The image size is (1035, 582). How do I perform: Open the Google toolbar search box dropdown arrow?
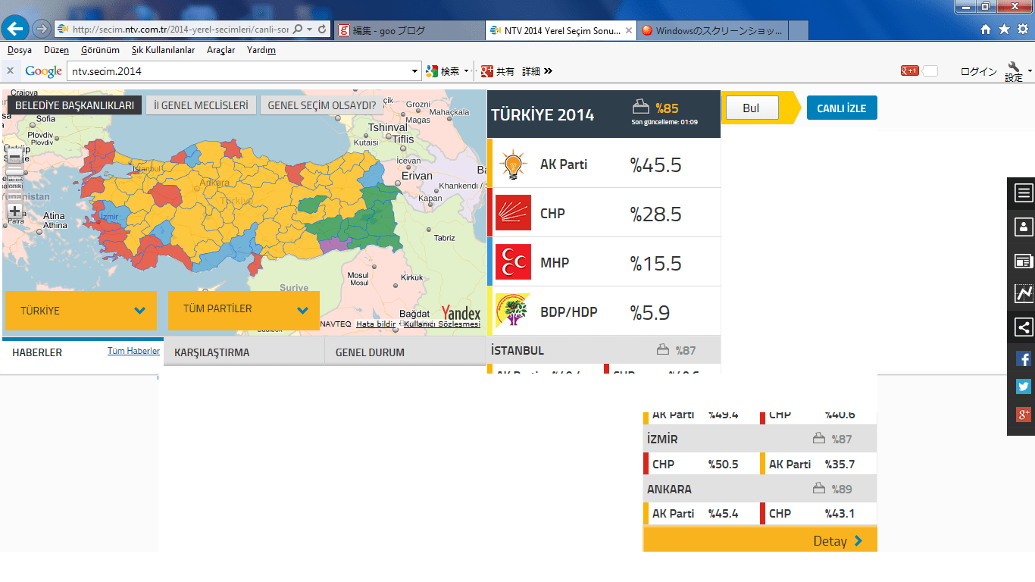(x=414, y=71)
